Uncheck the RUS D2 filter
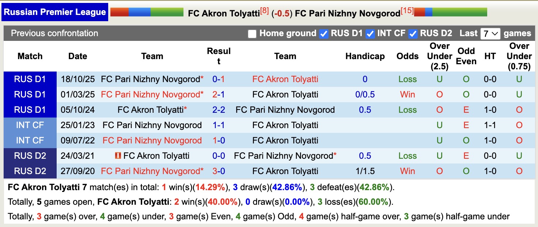 (x=413, y=33)
